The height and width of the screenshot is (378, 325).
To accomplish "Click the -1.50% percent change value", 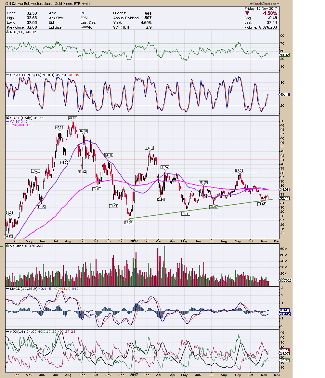I will pyautogui.click(x=270, y=13).
